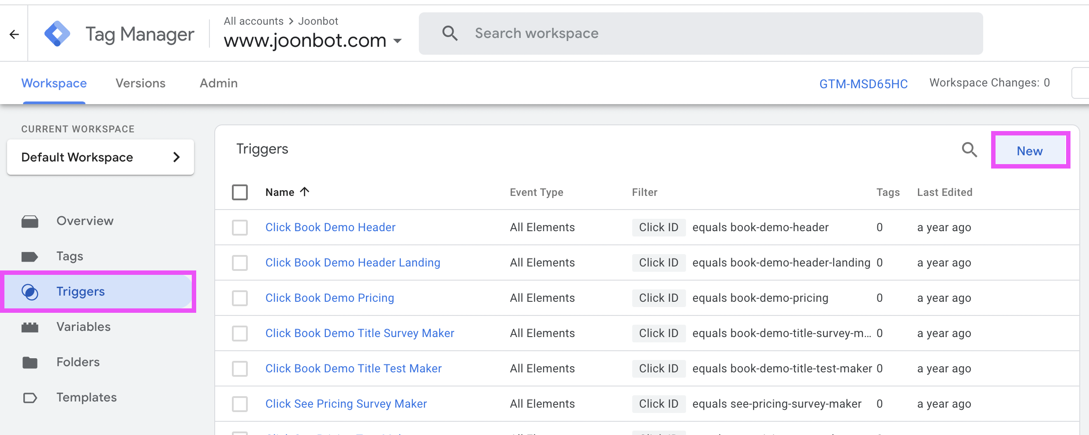
Task: Sort by the Name column header
Action: tap(280, 192)
